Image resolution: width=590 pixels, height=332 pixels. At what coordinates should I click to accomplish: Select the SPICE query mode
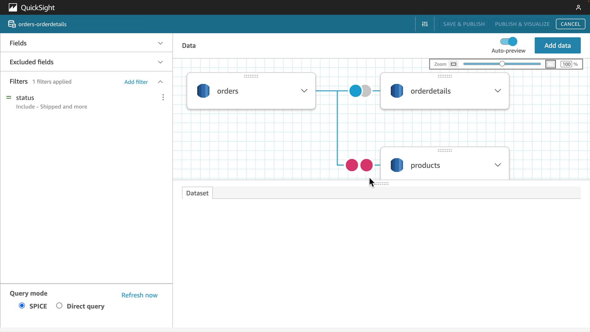[22, 306]
